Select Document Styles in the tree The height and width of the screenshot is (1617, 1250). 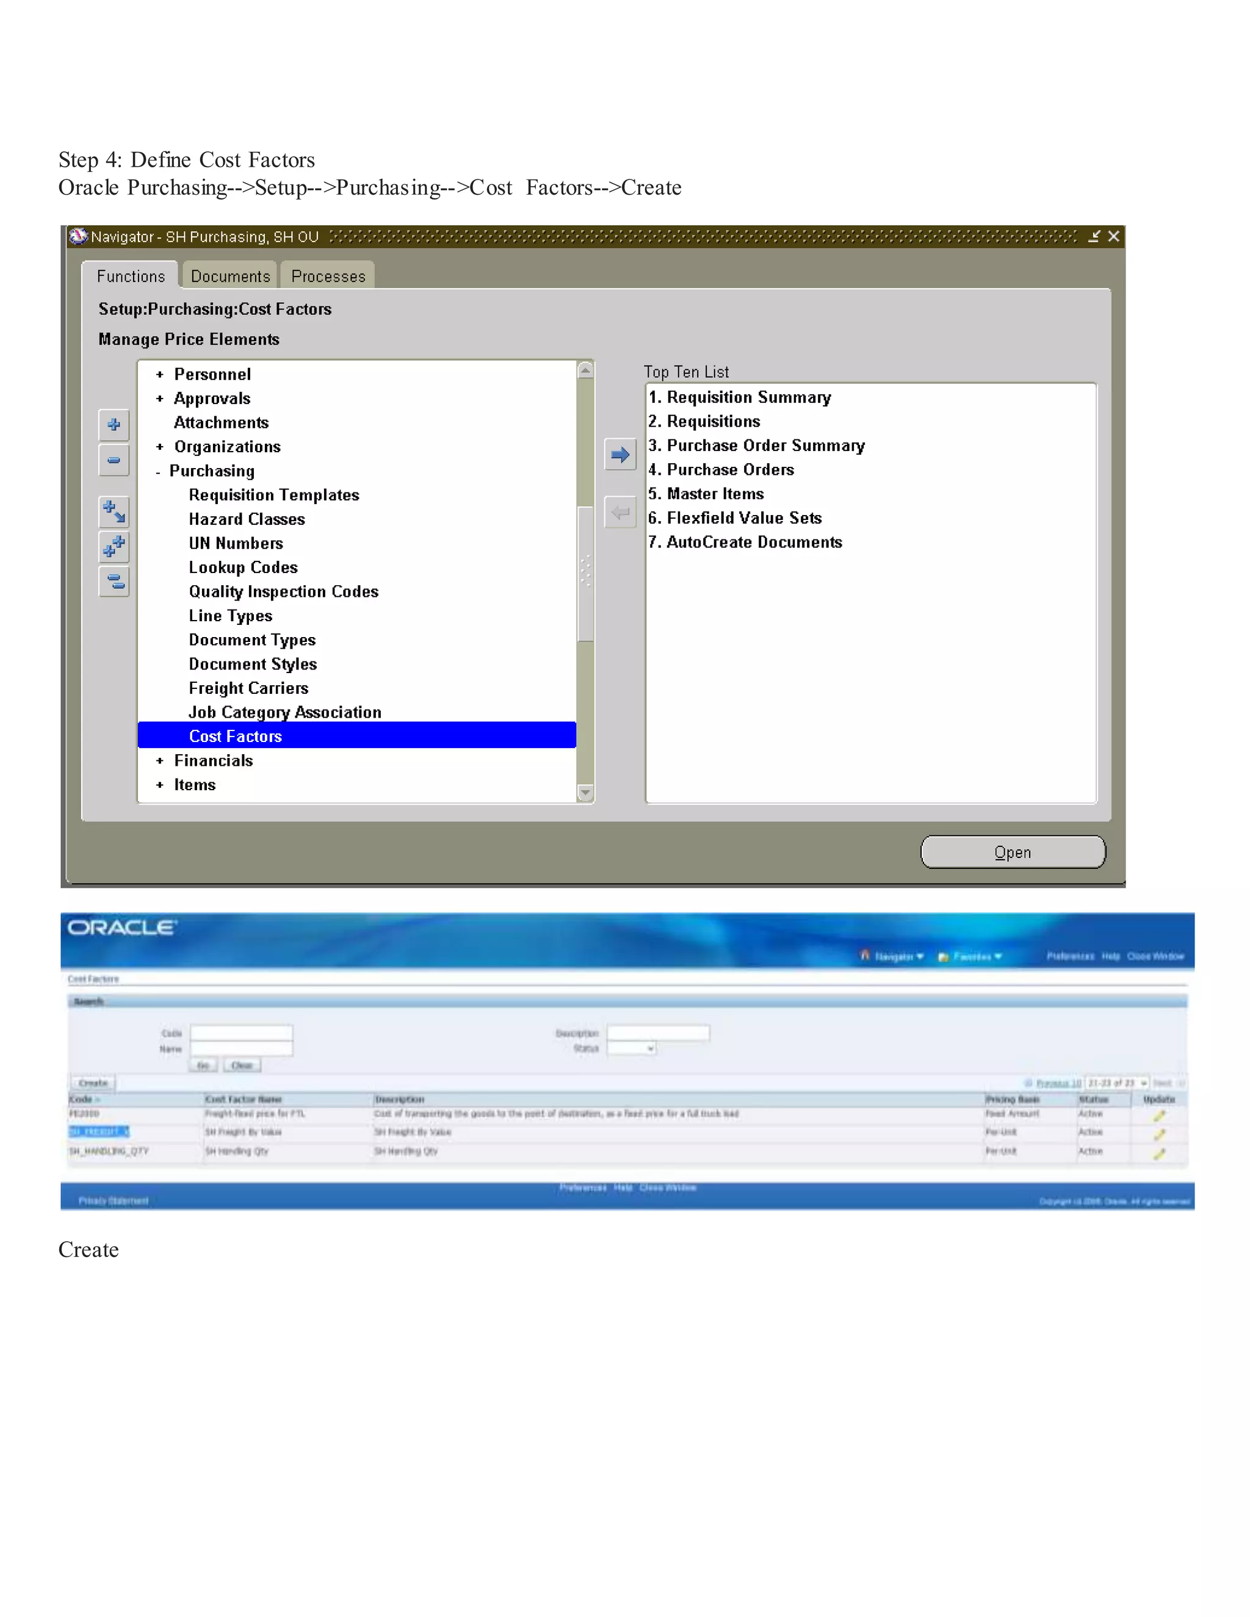click(x=253, y=664)
